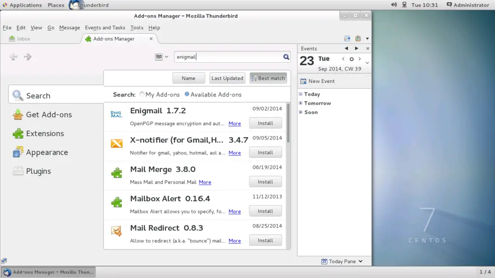Screen dimensions: 495x278
Task: Install the Mailbox Alert add-on
Action: [265, 211]
